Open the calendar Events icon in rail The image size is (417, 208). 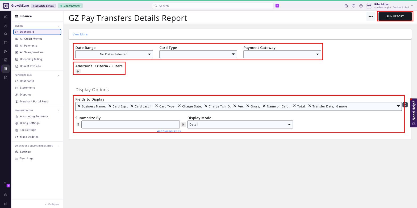click(x=6, y=43)
